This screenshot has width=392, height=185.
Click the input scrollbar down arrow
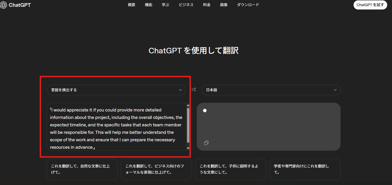tap(188, 148)
